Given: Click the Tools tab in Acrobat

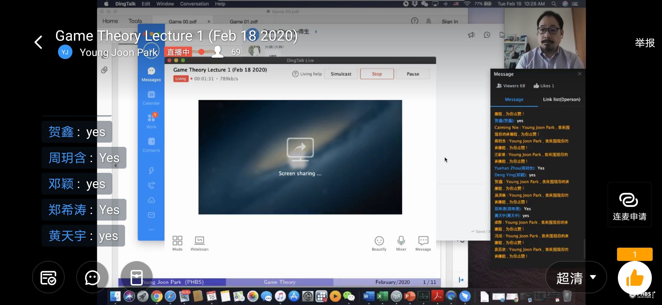Looking at the screenshot, I should pyautogui.click(x=135, y=21).
